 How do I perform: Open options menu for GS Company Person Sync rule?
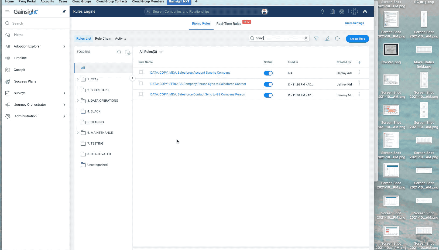[x=360, y=84]
